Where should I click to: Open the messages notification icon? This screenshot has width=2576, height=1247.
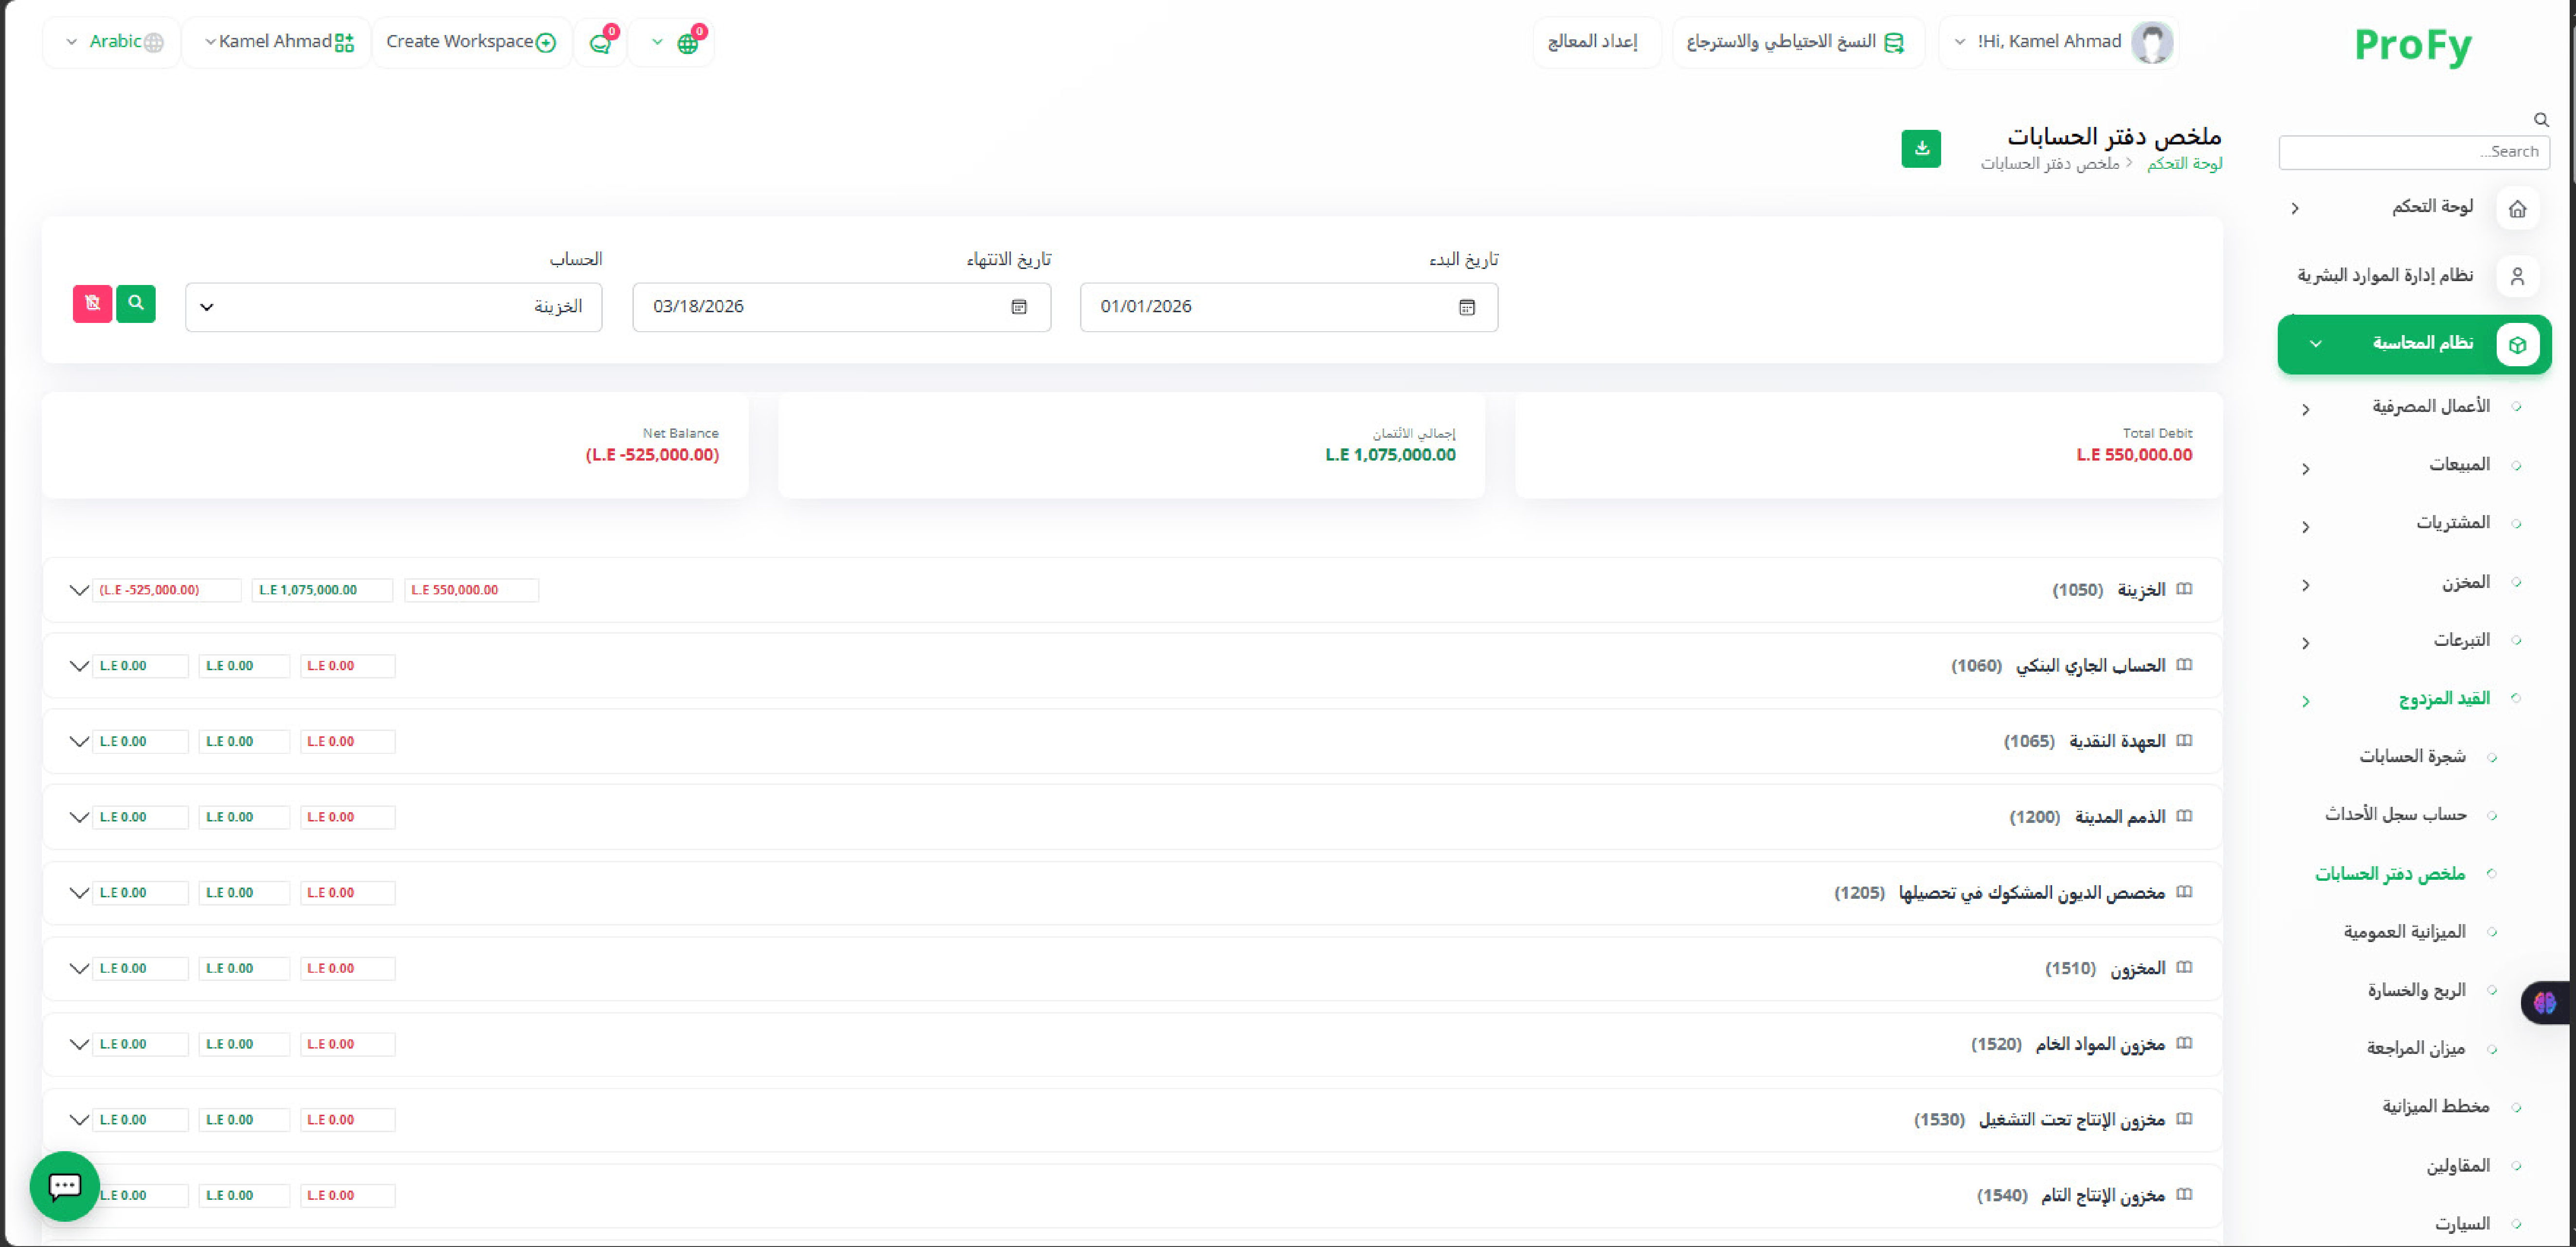pyautogui.click(x=600, y=43)
